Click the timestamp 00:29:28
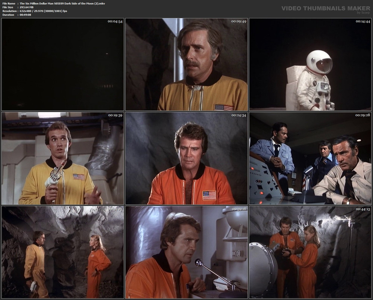373x300 pixels. pos(363,115)
